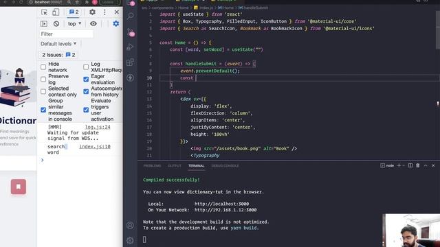Open the '2 Issues' link

click(58, 55)
